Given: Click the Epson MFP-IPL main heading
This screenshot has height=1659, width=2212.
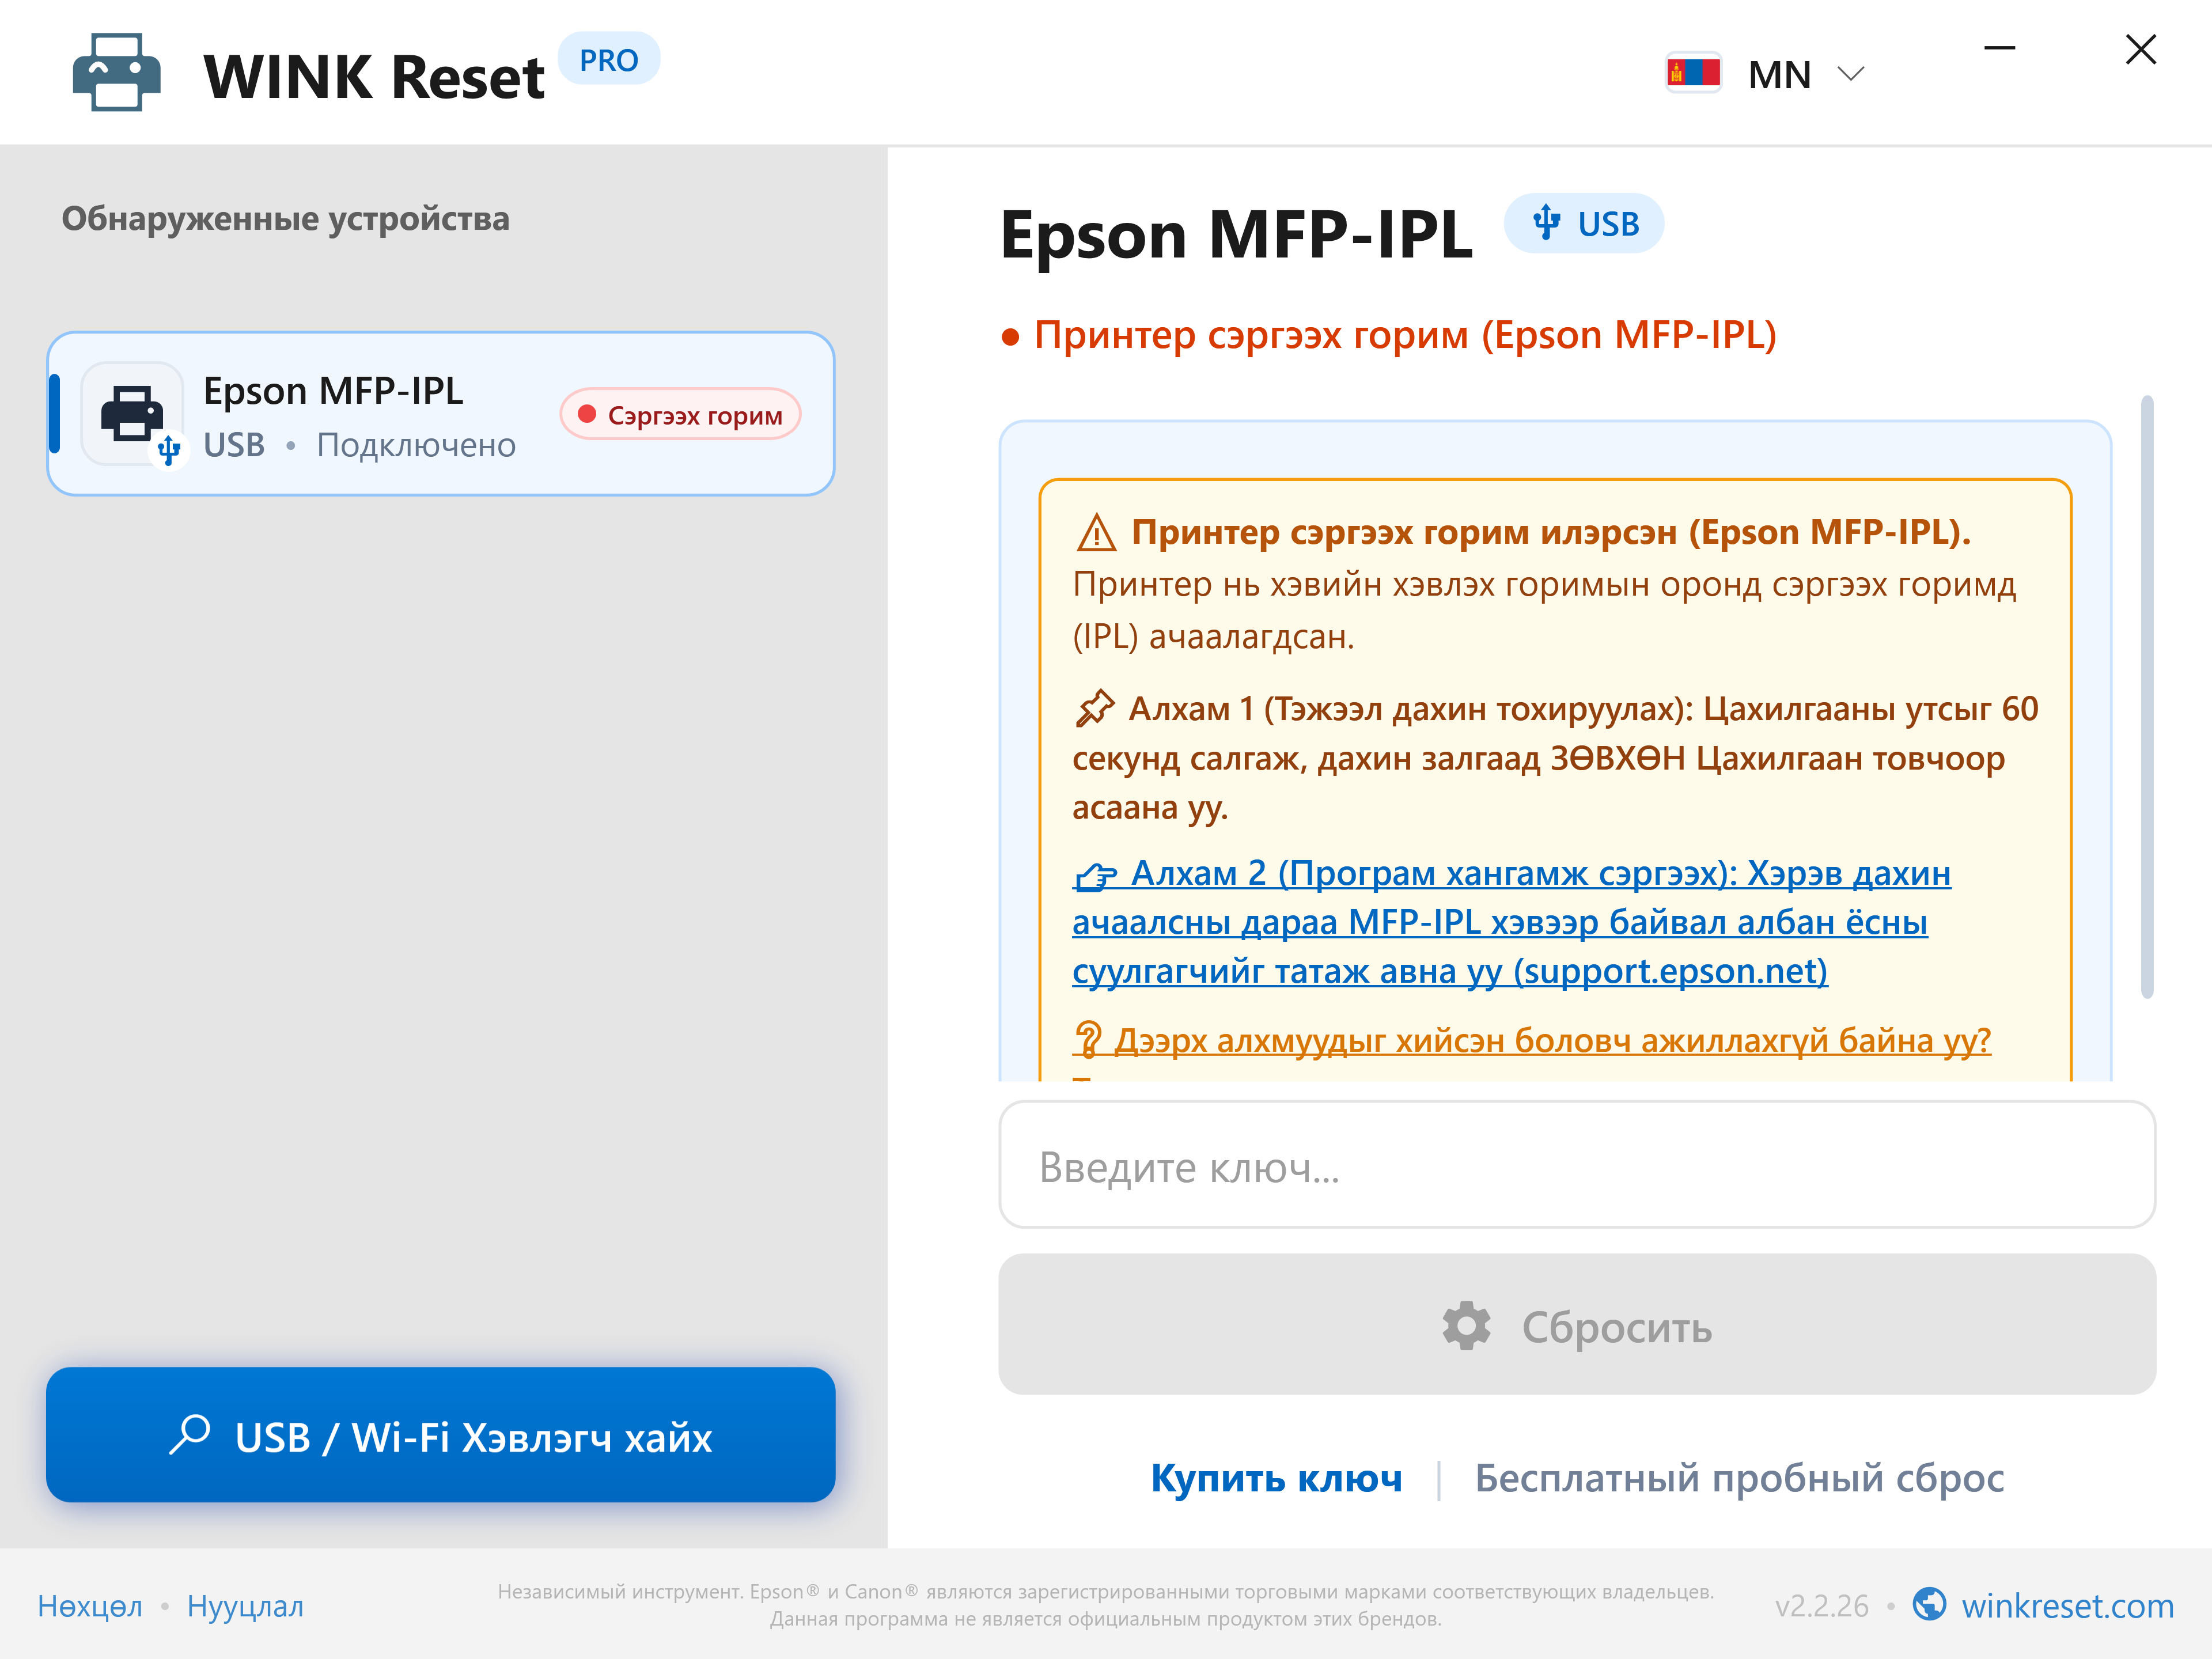Looking at the screenshot, I should tap(1236, 235).
